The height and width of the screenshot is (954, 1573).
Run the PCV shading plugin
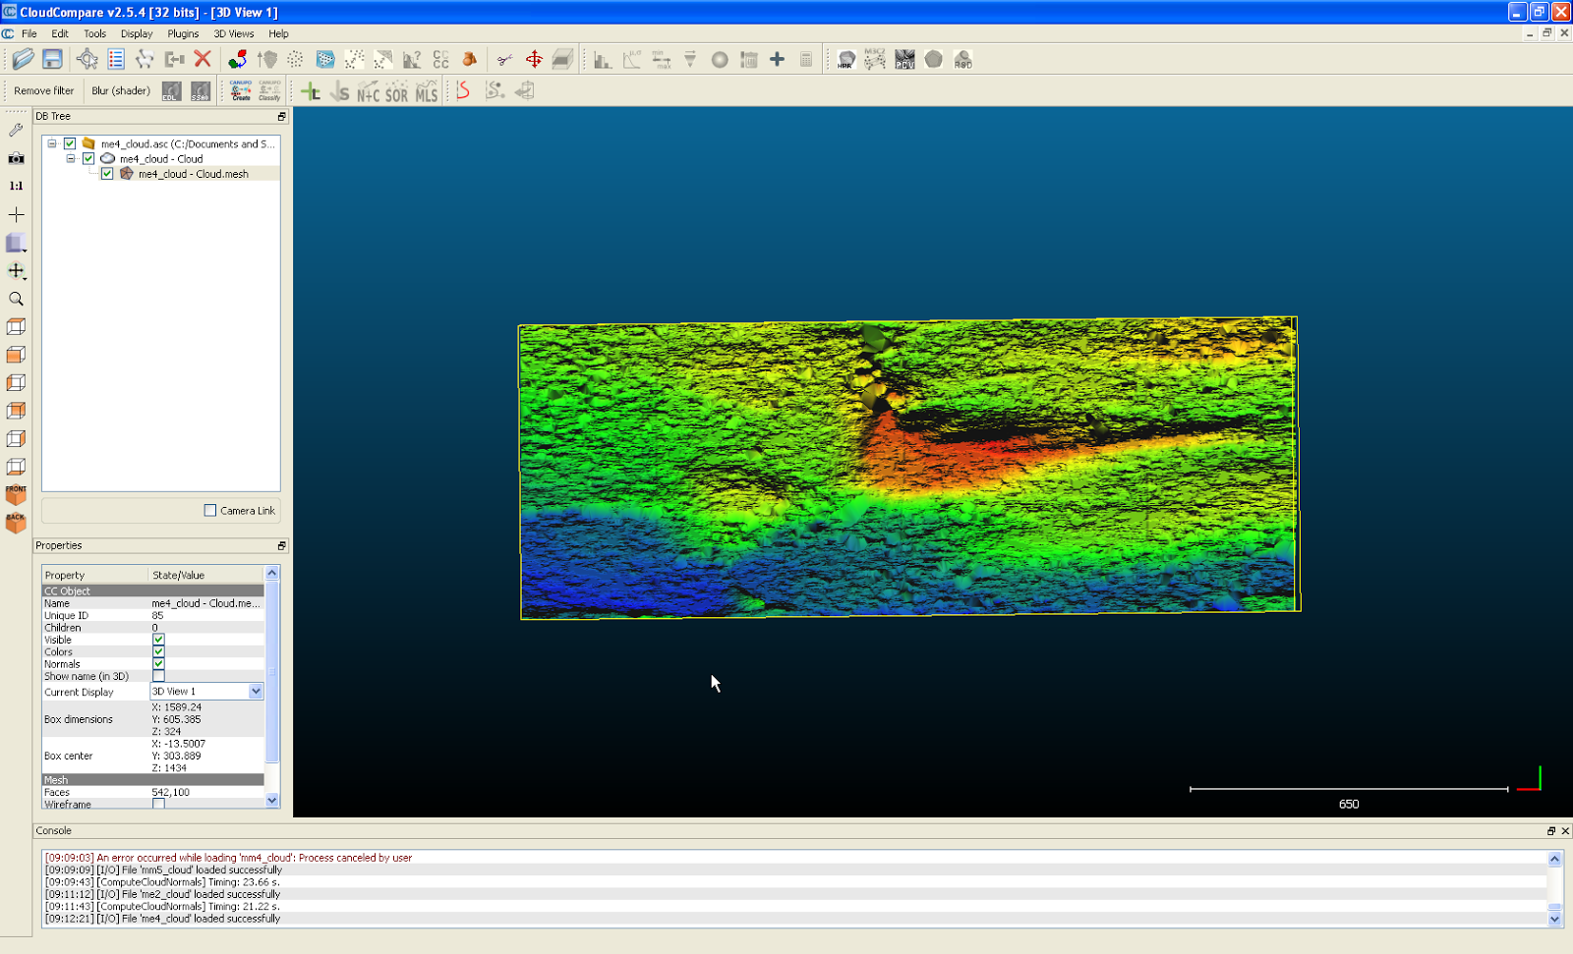click(x=903, y=59)
